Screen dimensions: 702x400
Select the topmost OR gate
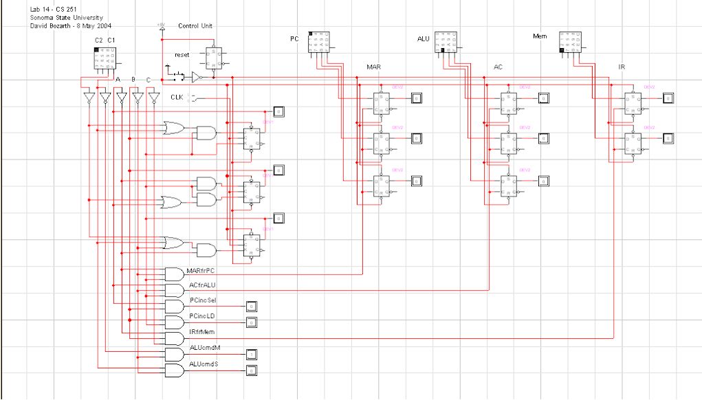[x=173, y=128]
